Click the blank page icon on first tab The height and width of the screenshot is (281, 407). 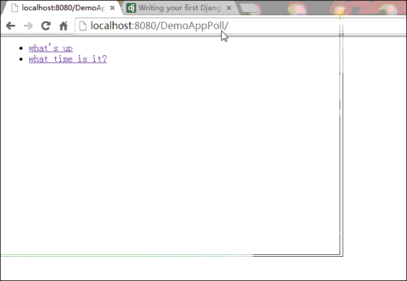(15, 8)
